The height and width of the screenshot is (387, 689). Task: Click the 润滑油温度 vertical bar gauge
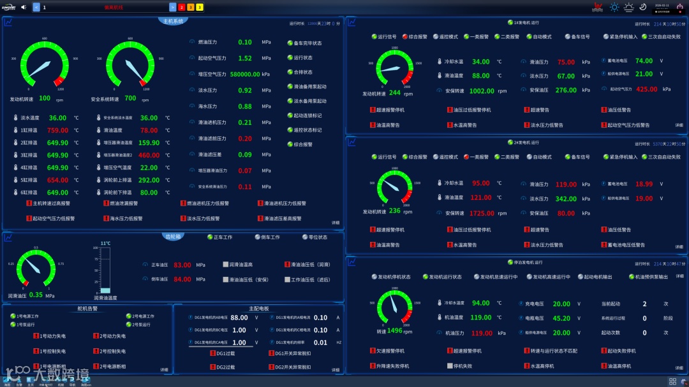(105, 270)
